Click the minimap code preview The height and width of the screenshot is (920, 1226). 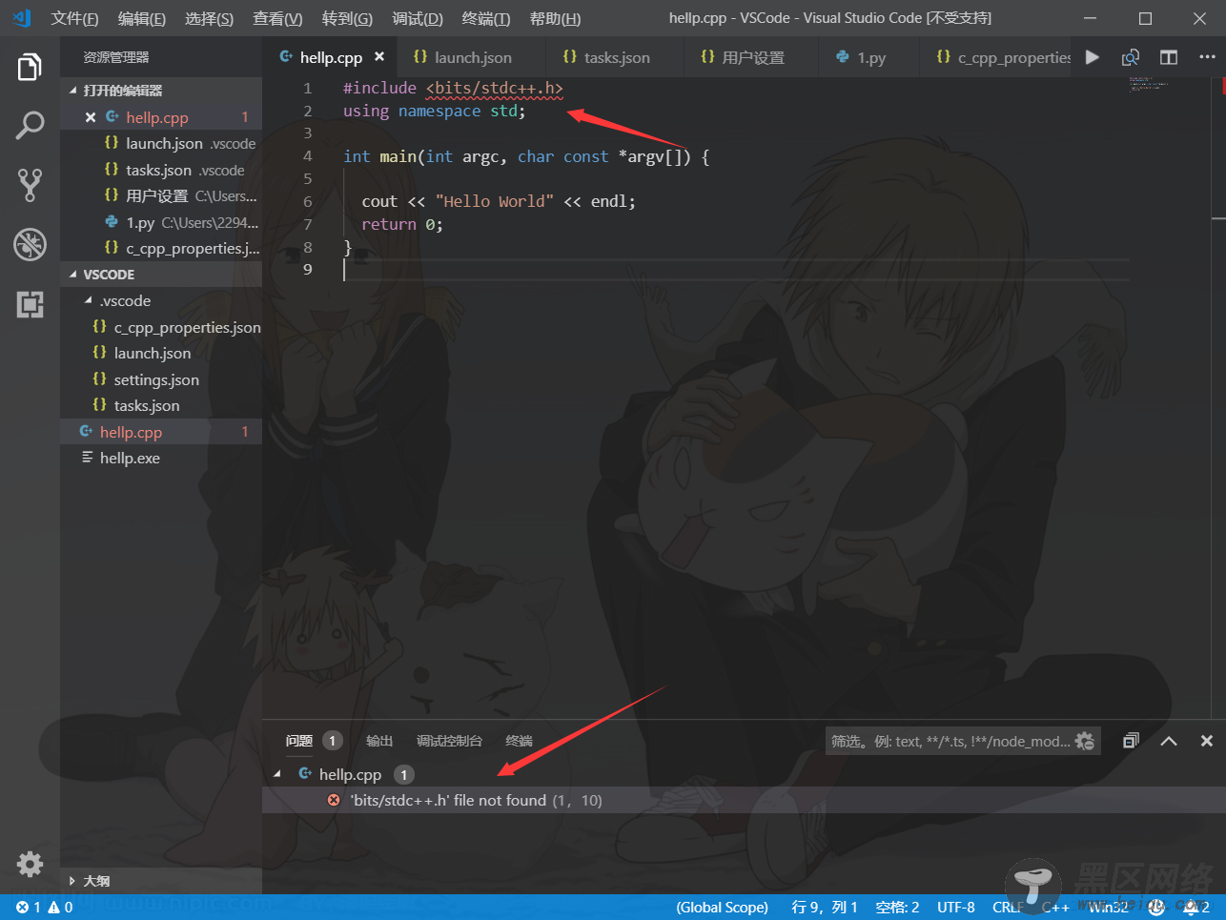[1149, 85]
